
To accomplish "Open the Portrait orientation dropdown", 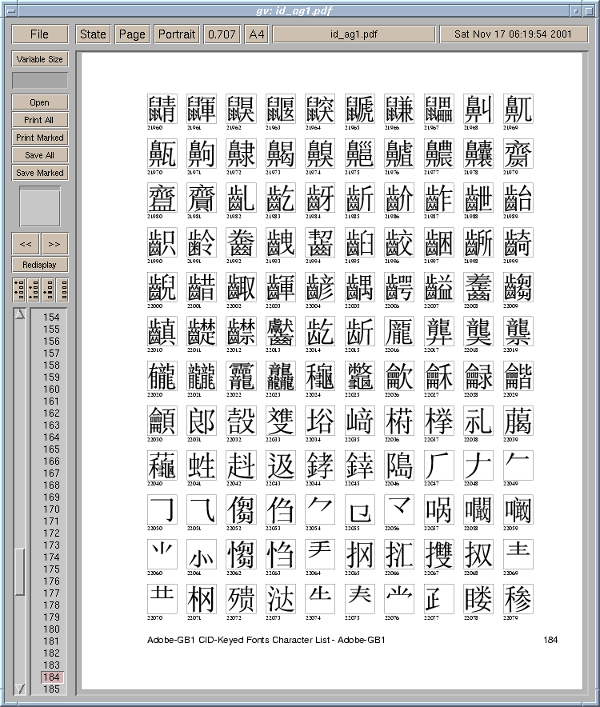I will (177, 34).
